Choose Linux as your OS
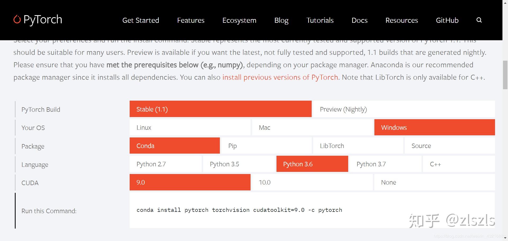 pyautogui.click(x=190, y=127)
